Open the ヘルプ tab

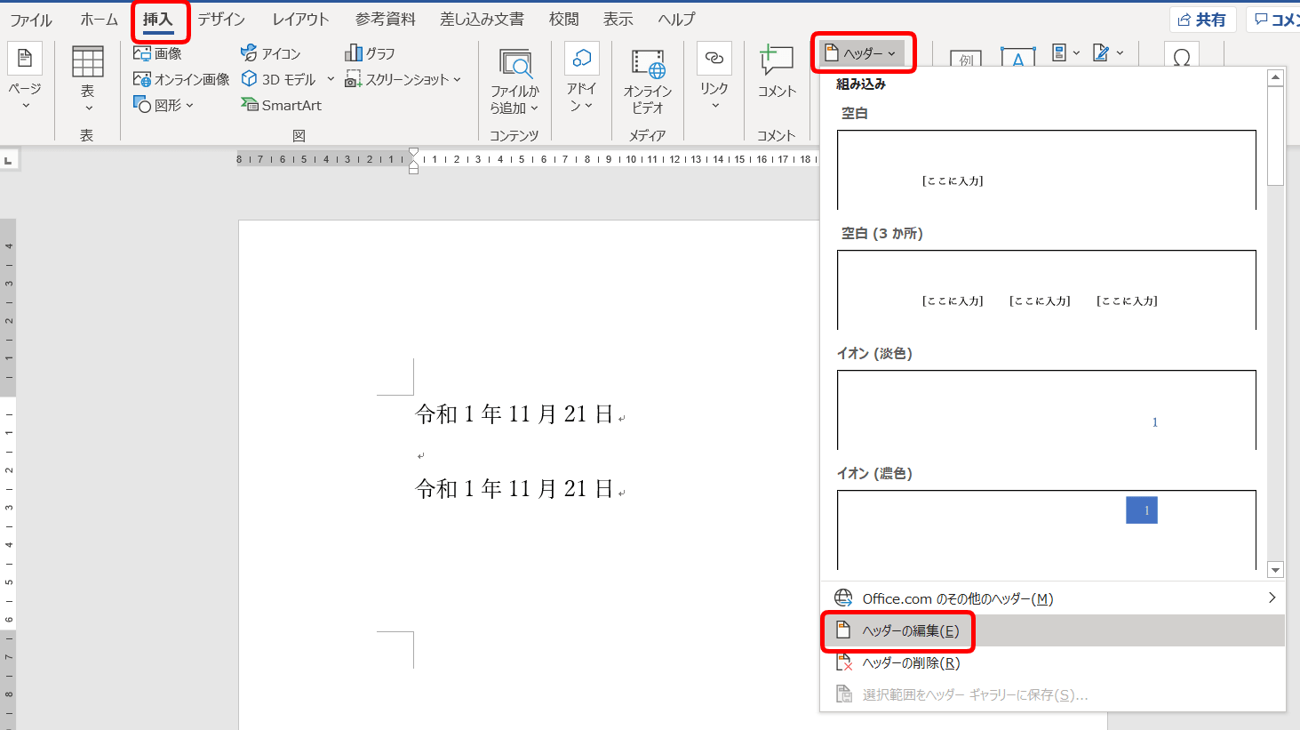676,20
